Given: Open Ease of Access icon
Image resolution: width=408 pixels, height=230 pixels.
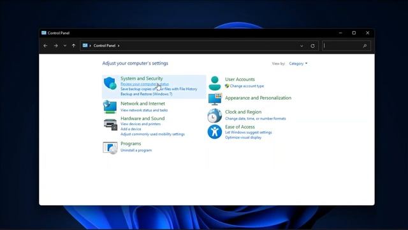Looking at the screenshot, I should point(215,132).
